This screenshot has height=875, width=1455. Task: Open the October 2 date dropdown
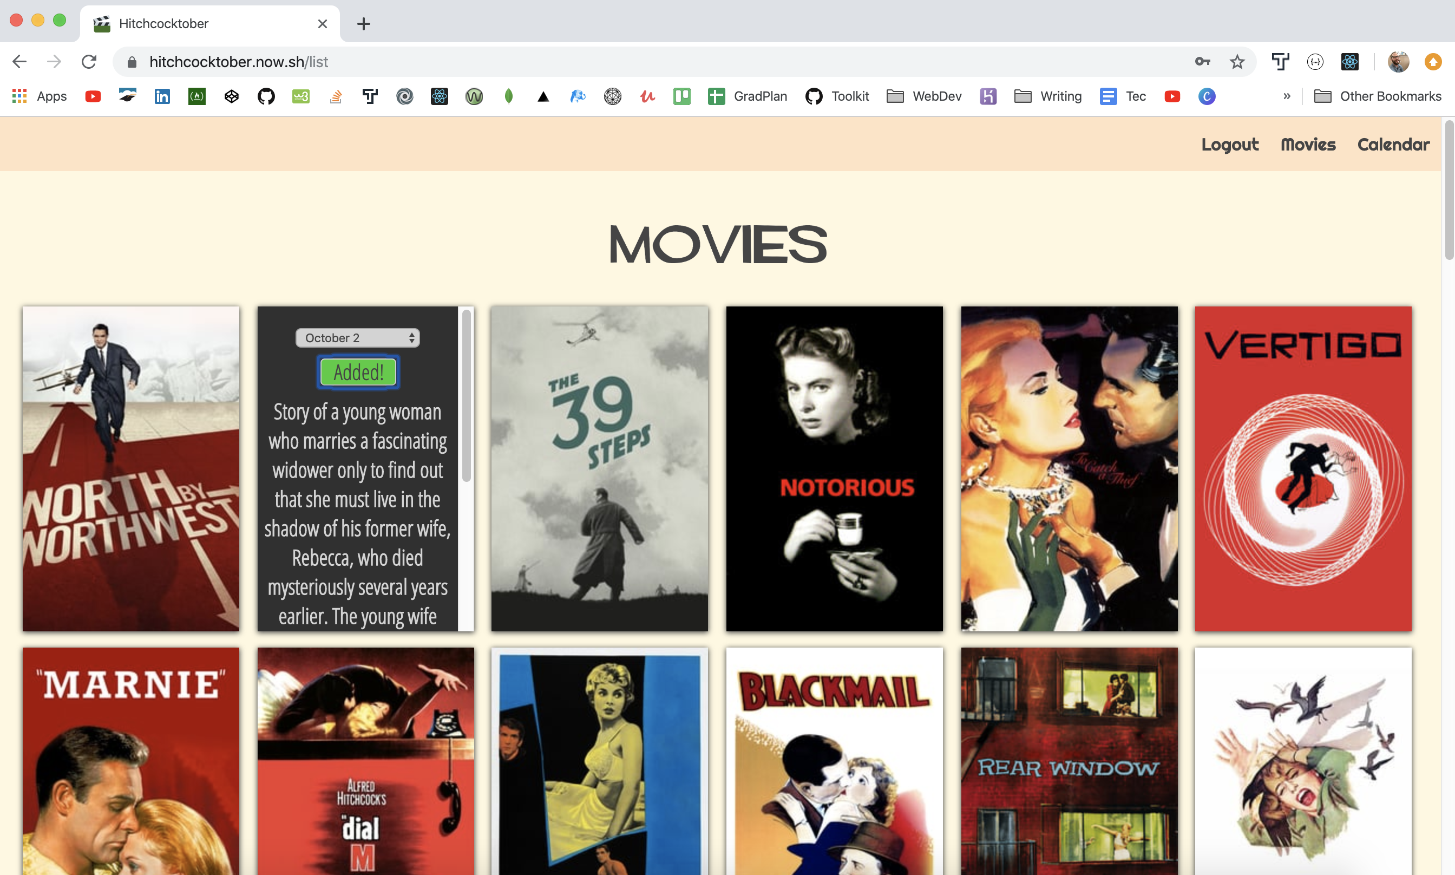click(358, 338)
